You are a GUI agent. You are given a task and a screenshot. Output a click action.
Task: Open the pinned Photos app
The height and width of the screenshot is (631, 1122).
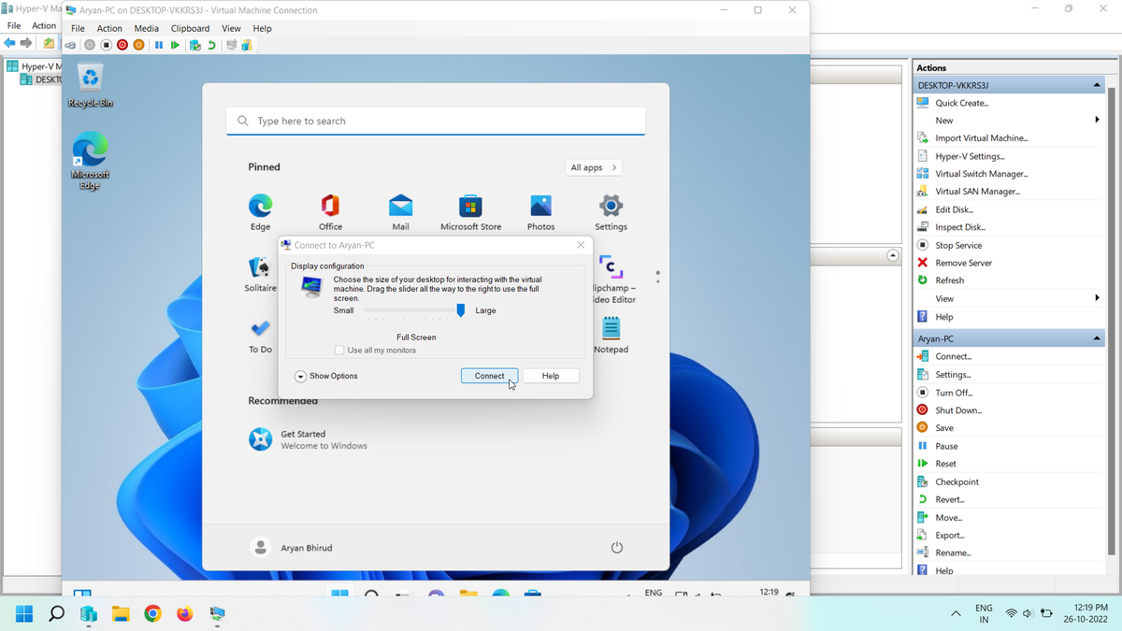540,212
